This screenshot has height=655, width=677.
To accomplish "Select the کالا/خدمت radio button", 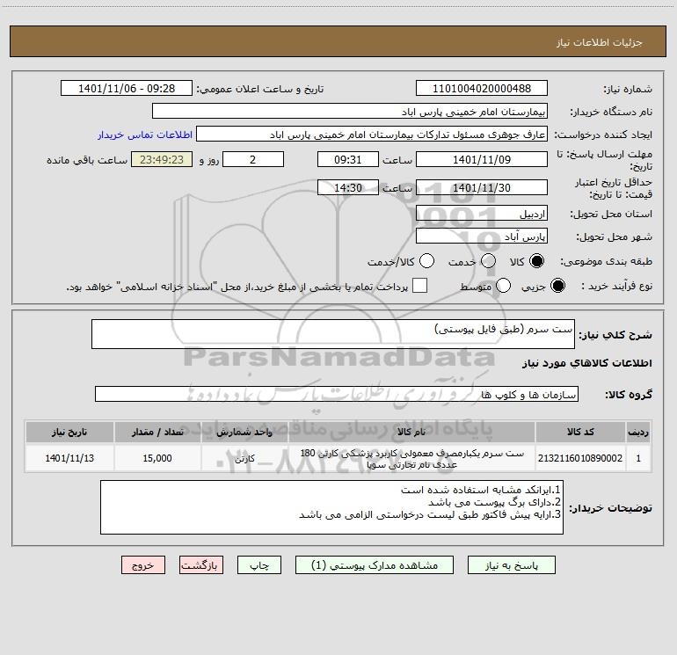I will pos(427,261).
